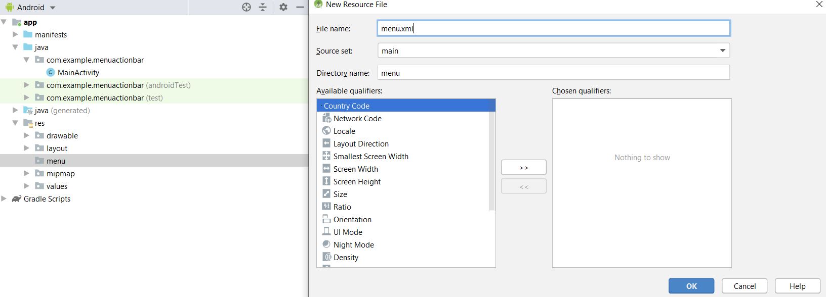This screenshot has height=297, width=826.
Task: Select the Screen Height qualifier icon
Action: tap(326, 181)
